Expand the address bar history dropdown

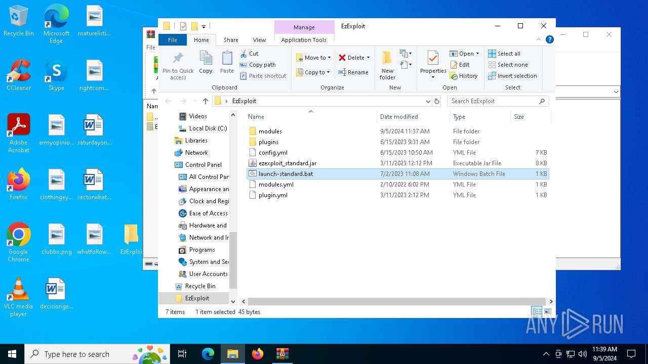428,101
